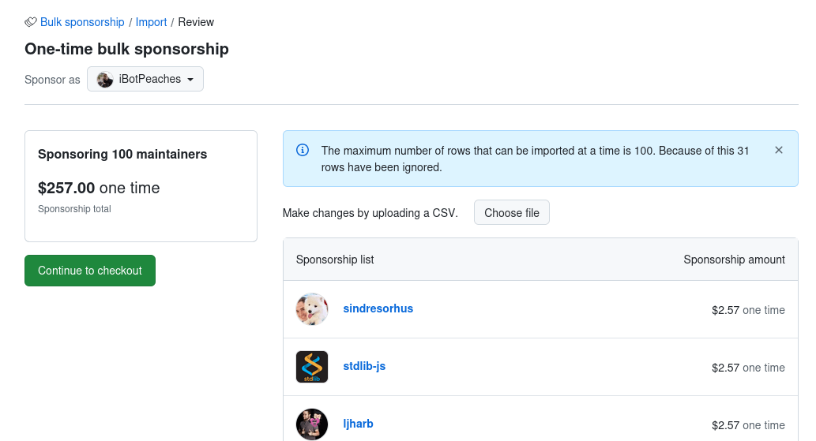Open the Sponsor as iBotPeaches dropdown
The height and width of the screenshot is (441, 816).
(x=145, y=79)
